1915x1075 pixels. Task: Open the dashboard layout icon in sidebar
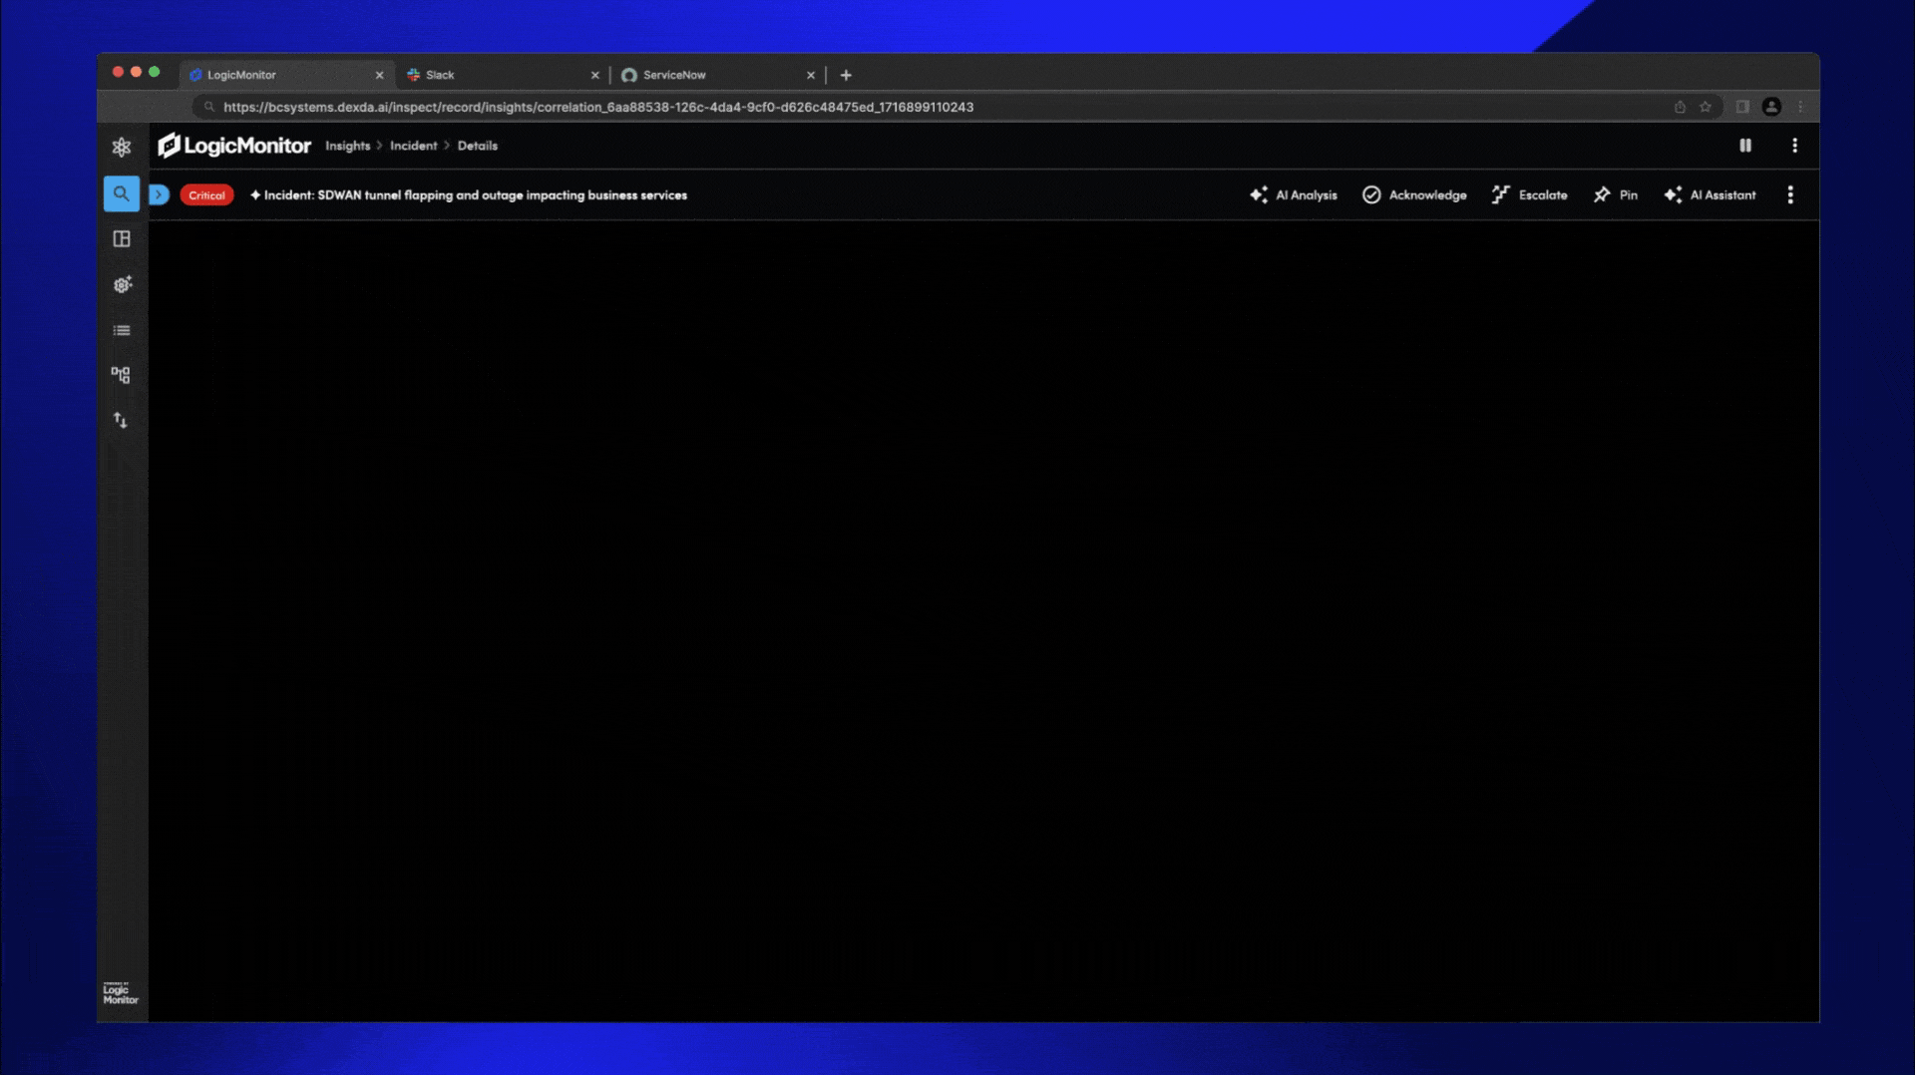point(121,239)
